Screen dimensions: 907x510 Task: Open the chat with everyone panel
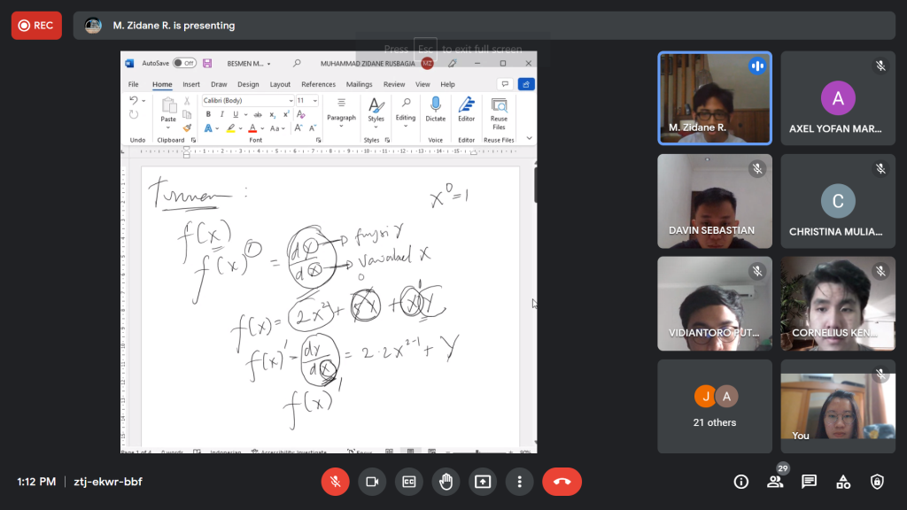click(x=809, y=482)
